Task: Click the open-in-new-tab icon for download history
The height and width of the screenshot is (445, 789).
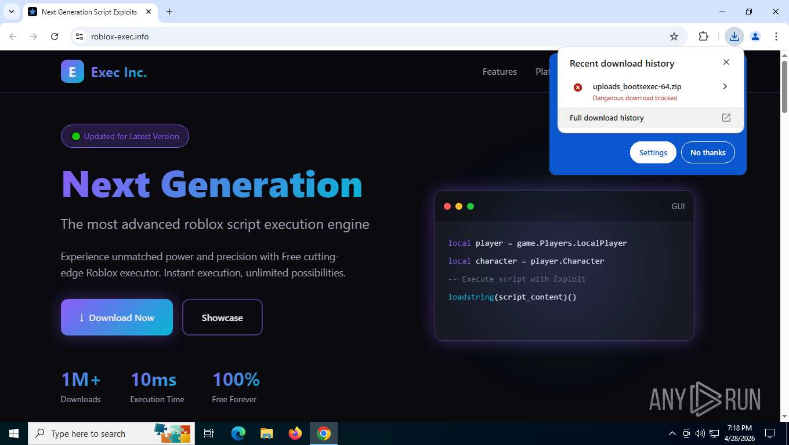Action: (x=726, y=118)
